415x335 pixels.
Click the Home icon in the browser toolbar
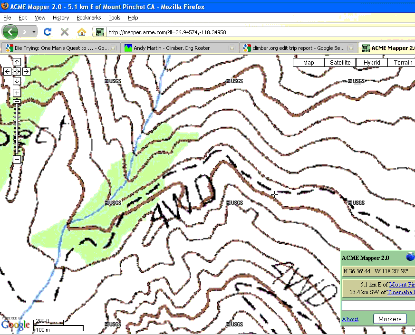click(x=81, y=32)
